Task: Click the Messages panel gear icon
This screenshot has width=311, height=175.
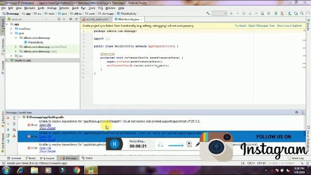Action: pos(296,112)
